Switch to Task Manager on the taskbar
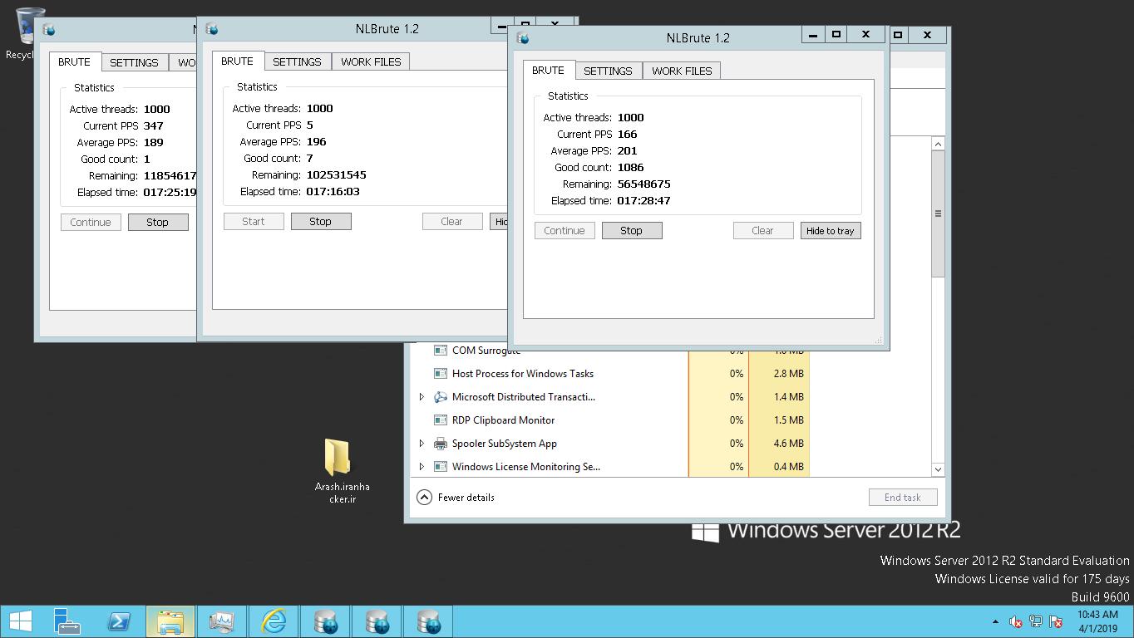The width and height of the screenshot is (1134, 638). tap(222, 621)
